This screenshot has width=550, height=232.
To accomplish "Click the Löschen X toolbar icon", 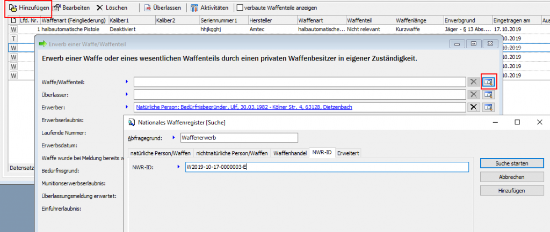I will point(100,8).
